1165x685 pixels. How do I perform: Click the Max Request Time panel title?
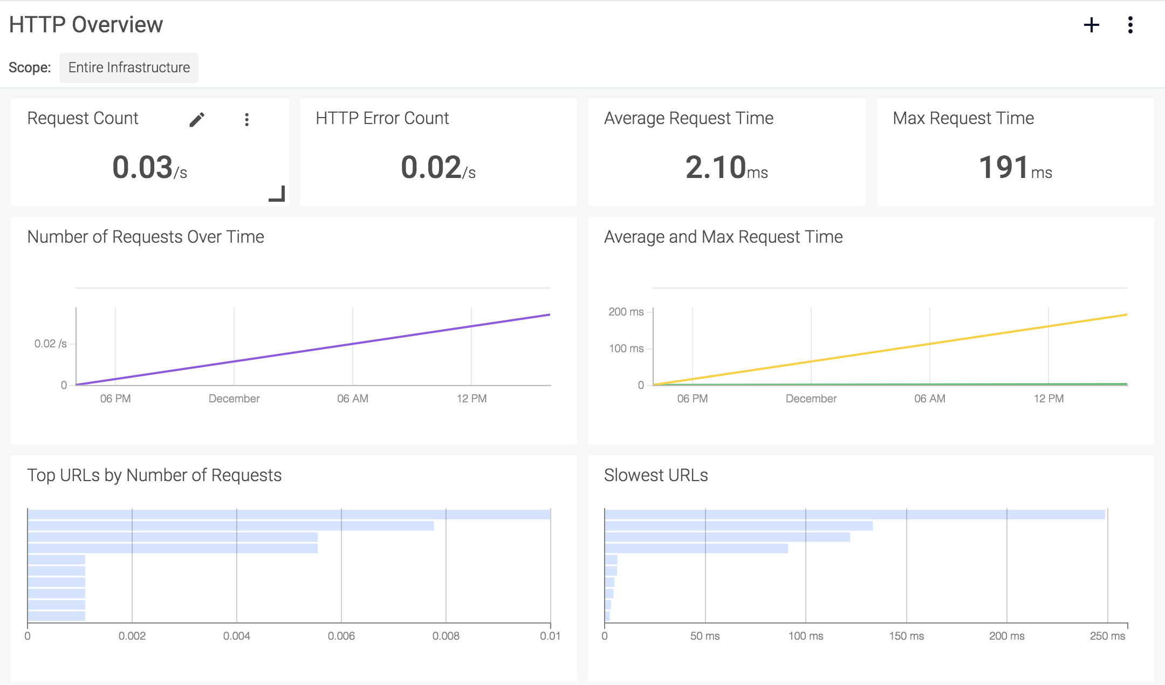(x=963, y=118)
